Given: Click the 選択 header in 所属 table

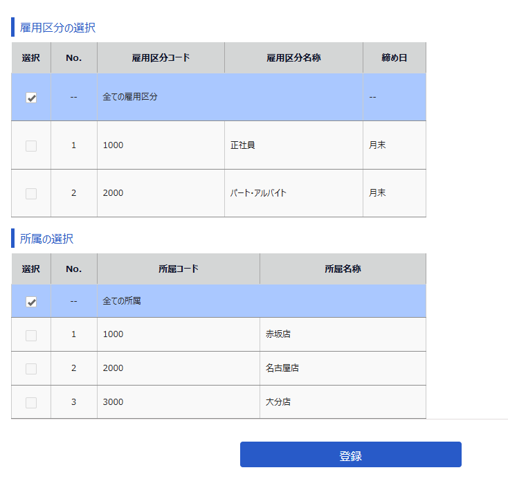Looking at the screenshot, I should pyautogui.click(x=30, y=269).
